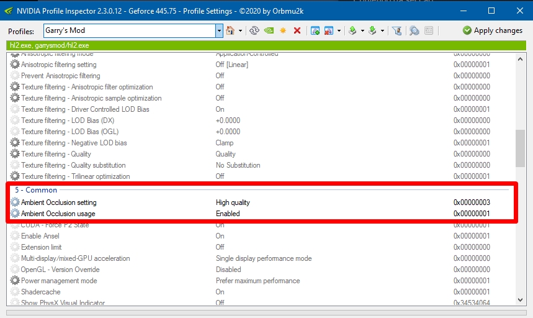Click the export profiles up-arrow icon
Viewport: 533px width, 318px height.
(x=353, y=30)
